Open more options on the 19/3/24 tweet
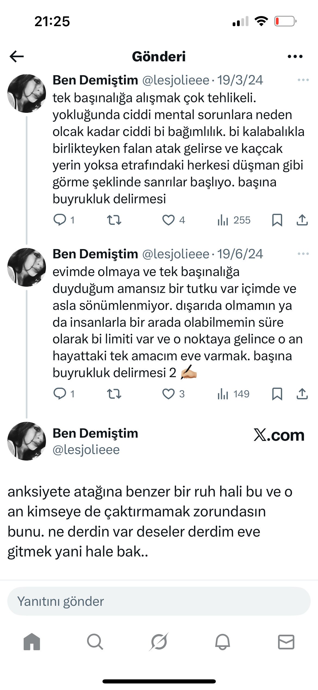The height and width of the screenshot is (690, 318). click(x=303, y=80)
